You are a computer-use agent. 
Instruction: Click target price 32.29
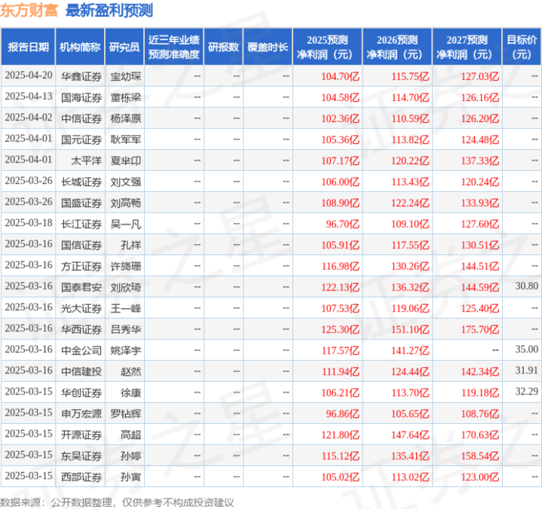526,392
